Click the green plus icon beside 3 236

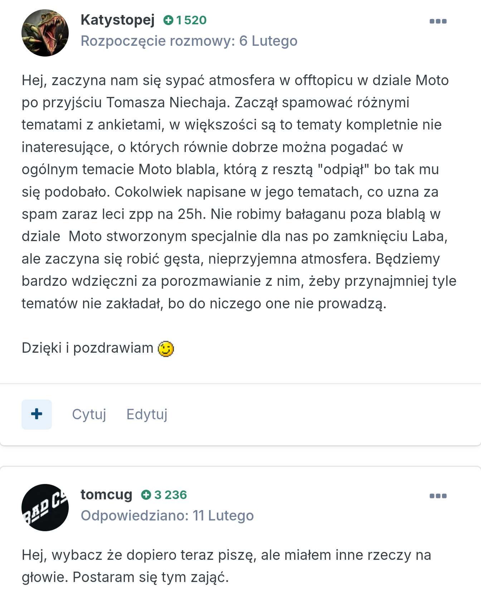pos(146,495)
